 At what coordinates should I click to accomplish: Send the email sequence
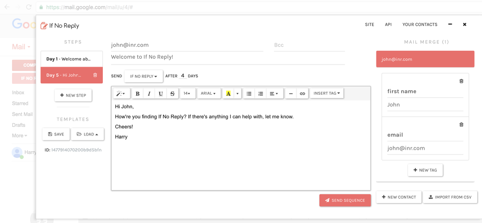[x=345, y=200]
